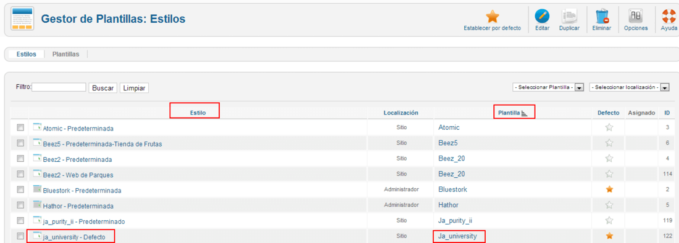Select the Bluestork - Predeterminada checkbox
679x243 pixels.
(x=20, y=189)
